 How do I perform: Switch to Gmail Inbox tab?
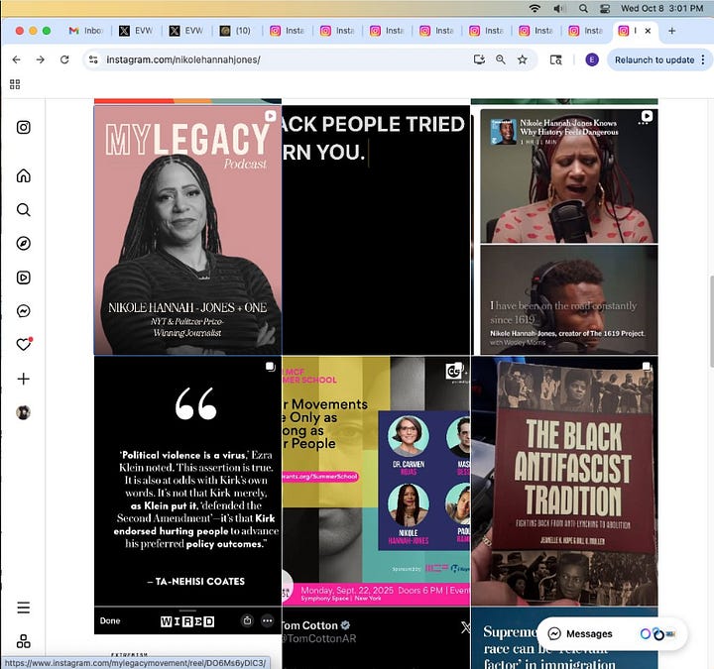85,31
